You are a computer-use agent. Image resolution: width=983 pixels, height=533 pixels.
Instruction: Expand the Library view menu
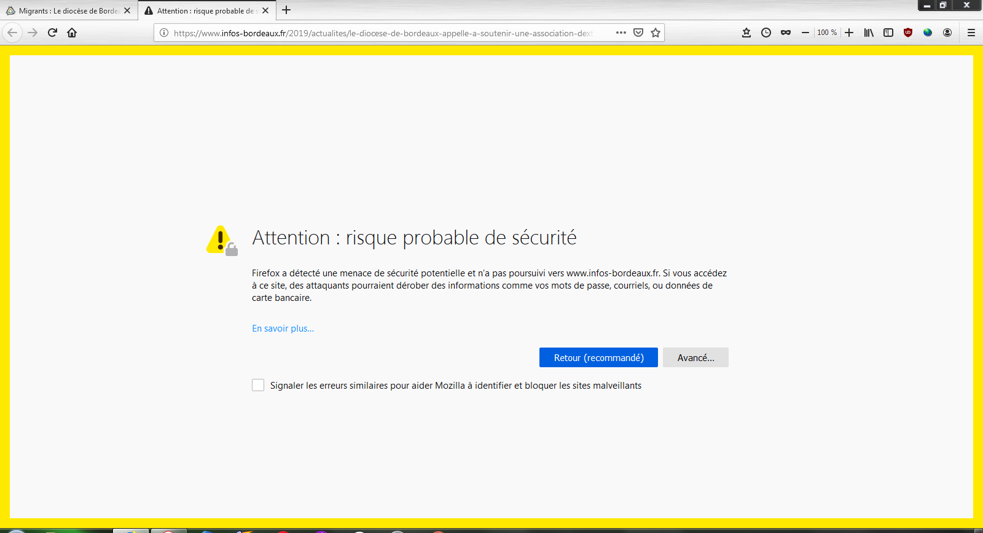pyautogui.click(x=869, y=33)
